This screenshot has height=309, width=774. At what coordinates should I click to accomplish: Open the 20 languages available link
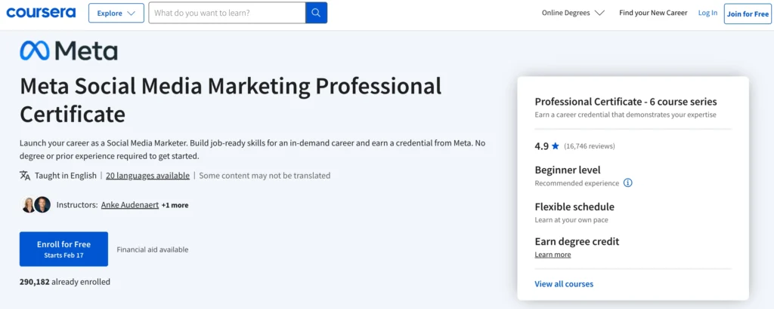click(147, 176)
